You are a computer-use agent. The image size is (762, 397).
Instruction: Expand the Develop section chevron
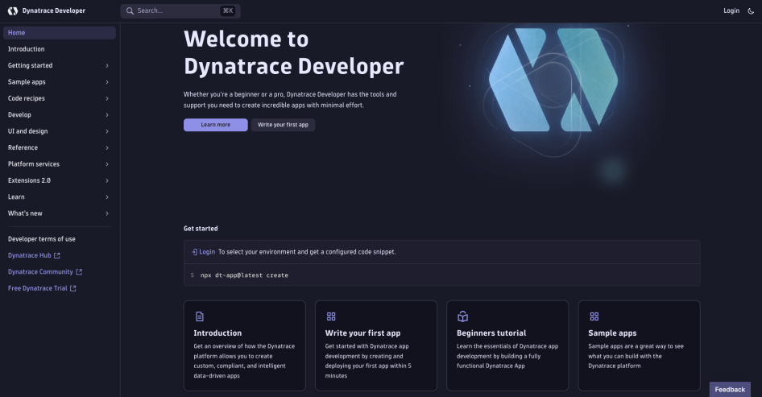click(x=107, y=115)
